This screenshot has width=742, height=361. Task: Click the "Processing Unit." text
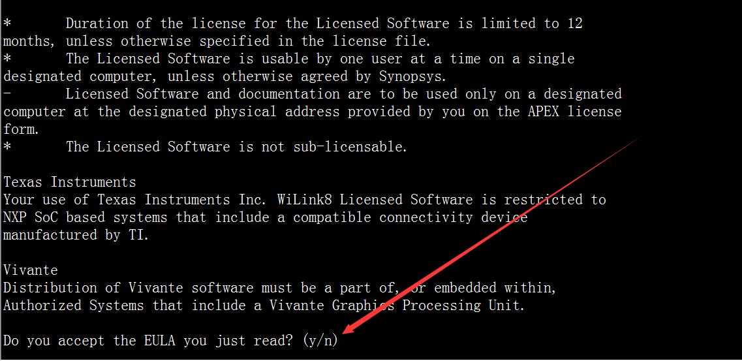coord(464,305)
